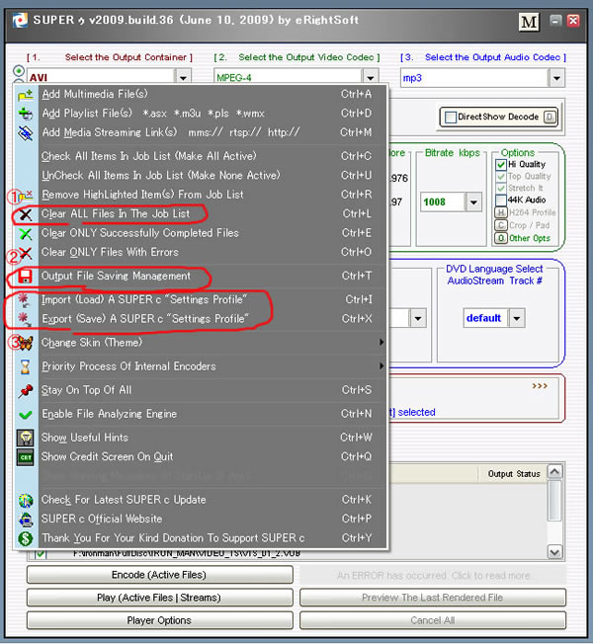The image size is (593, 644).
Task: Click the Add Multimedia File(s) icon
Action: click(x=26, y=94)
